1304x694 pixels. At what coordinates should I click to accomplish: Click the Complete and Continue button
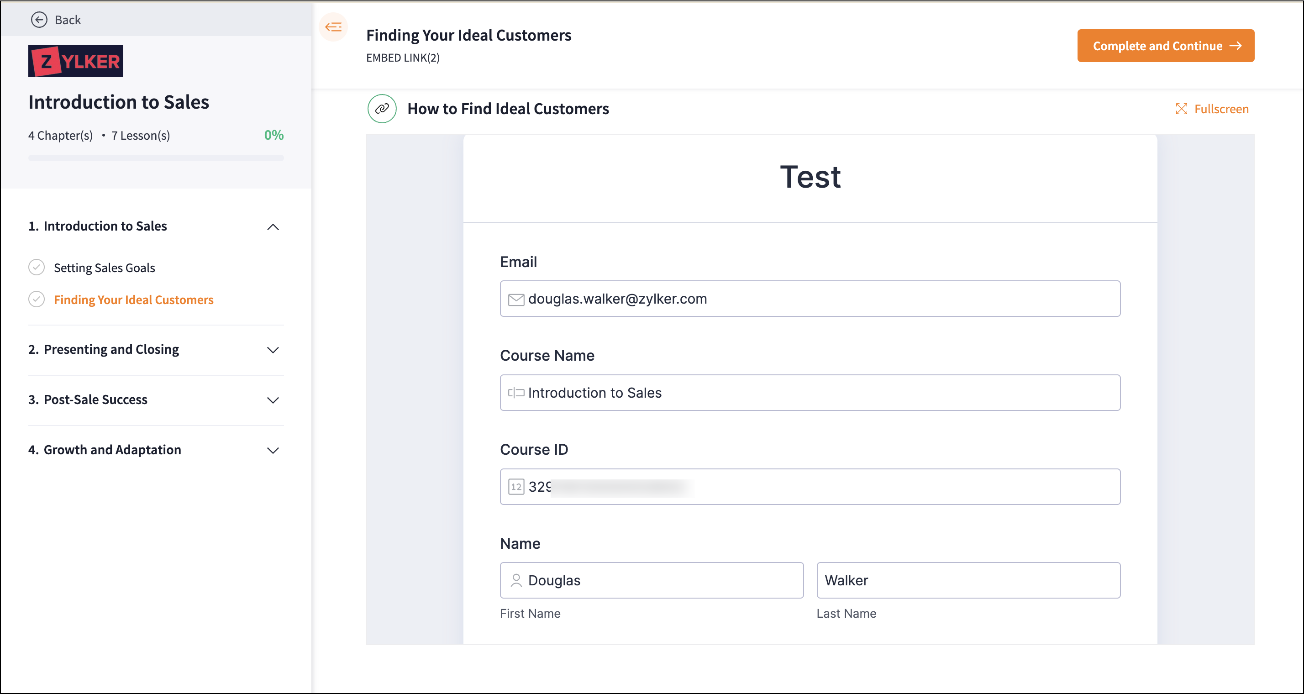click(1165, 46)
